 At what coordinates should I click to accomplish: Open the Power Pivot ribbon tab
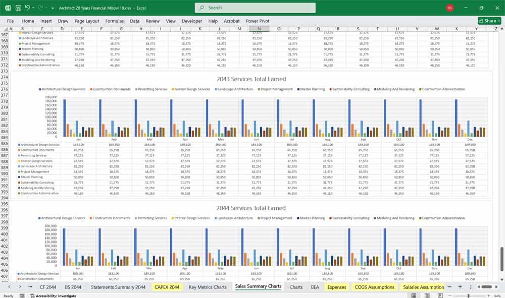(x=258, y=21)
